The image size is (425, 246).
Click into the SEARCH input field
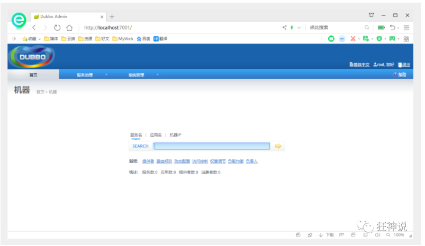coord(212,146)
